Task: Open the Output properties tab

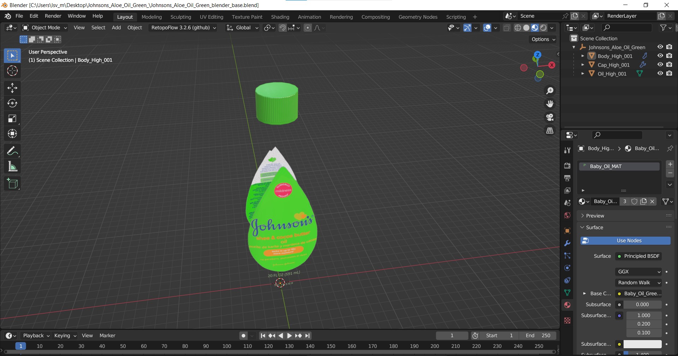Action: 567,178
